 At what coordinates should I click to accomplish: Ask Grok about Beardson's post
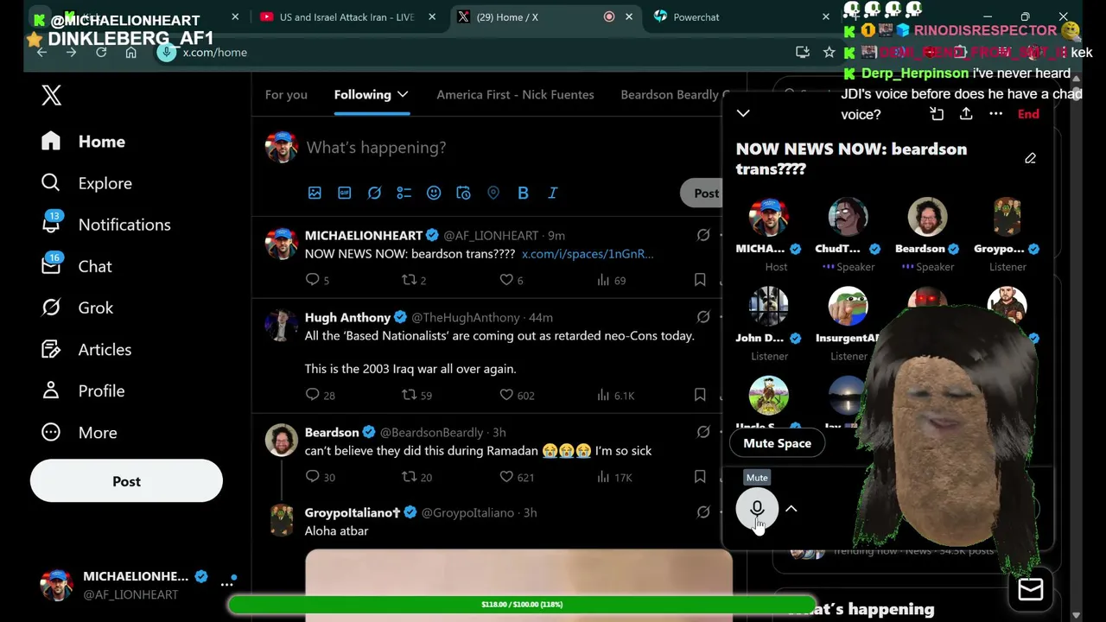pyautogui.click(x=703, y=432)
